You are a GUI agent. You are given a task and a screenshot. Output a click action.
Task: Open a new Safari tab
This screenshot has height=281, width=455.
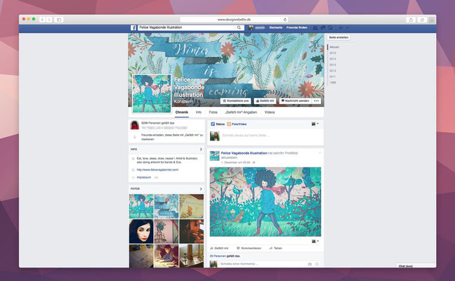[x=432, y=20]
